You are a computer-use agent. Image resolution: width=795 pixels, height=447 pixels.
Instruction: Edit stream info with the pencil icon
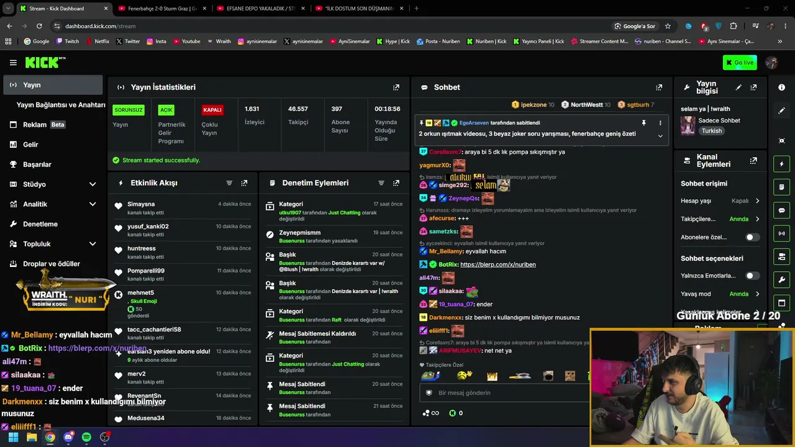[x=738, y=88]
